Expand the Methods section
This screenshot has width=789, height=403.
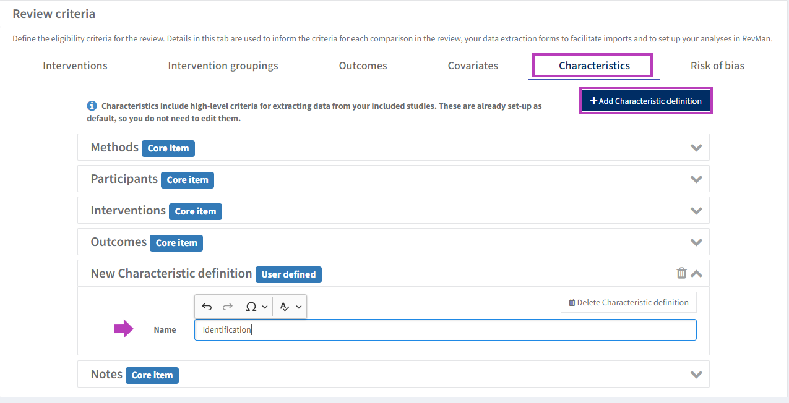[696, 148]
